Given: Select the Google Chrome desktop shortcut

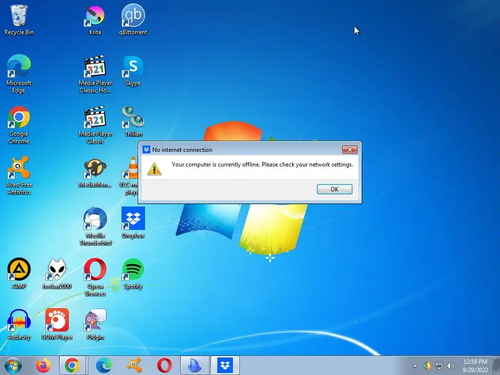Looking at the screenshot, I should pyautogui.click(x=19, y=125).
